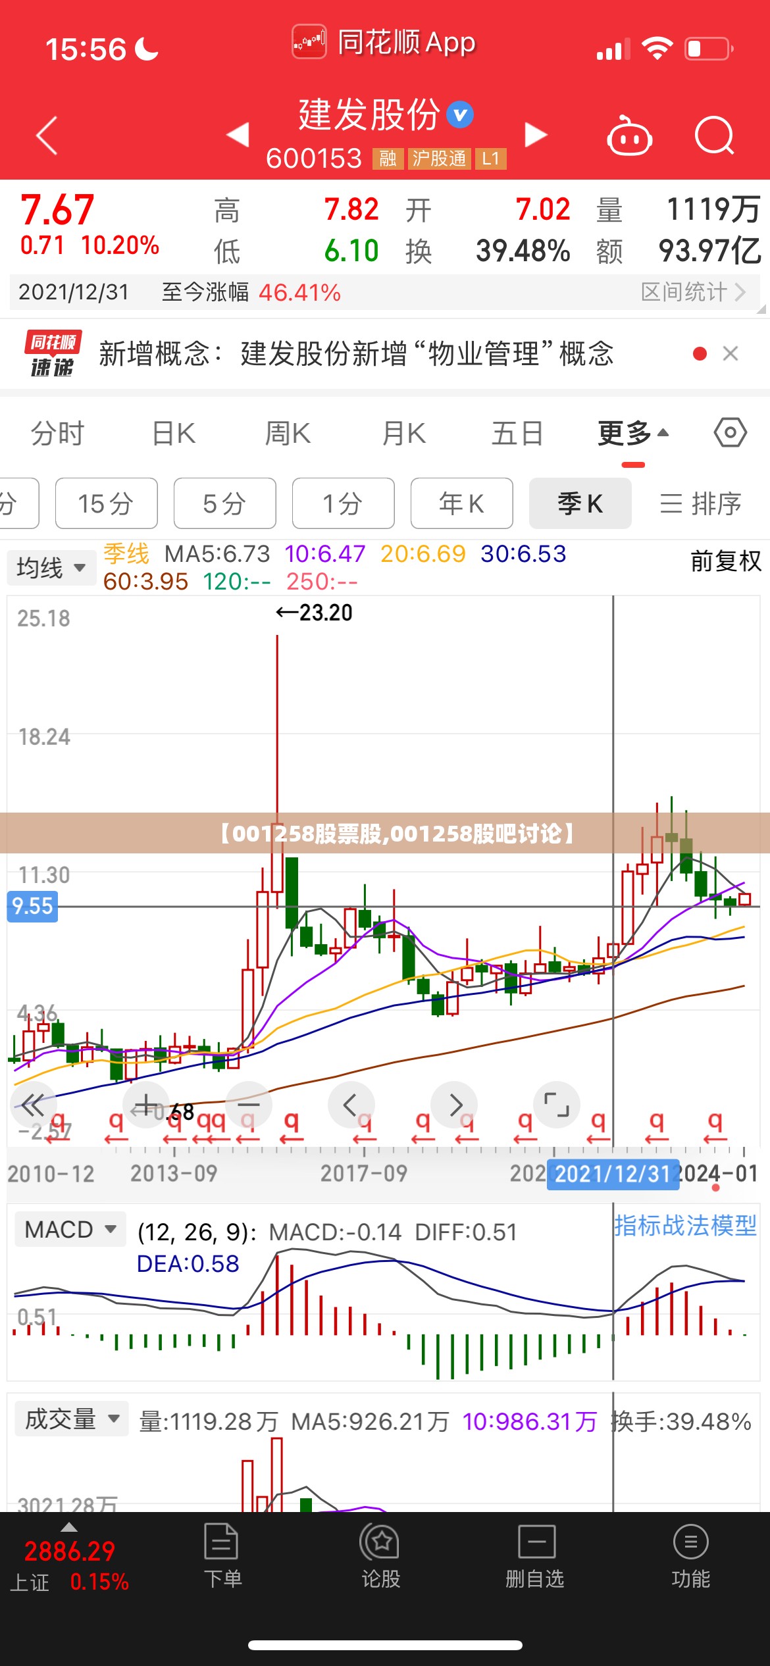Tap the fullscreen chart icon
770x1666 pixels.
coord(557,1105)
